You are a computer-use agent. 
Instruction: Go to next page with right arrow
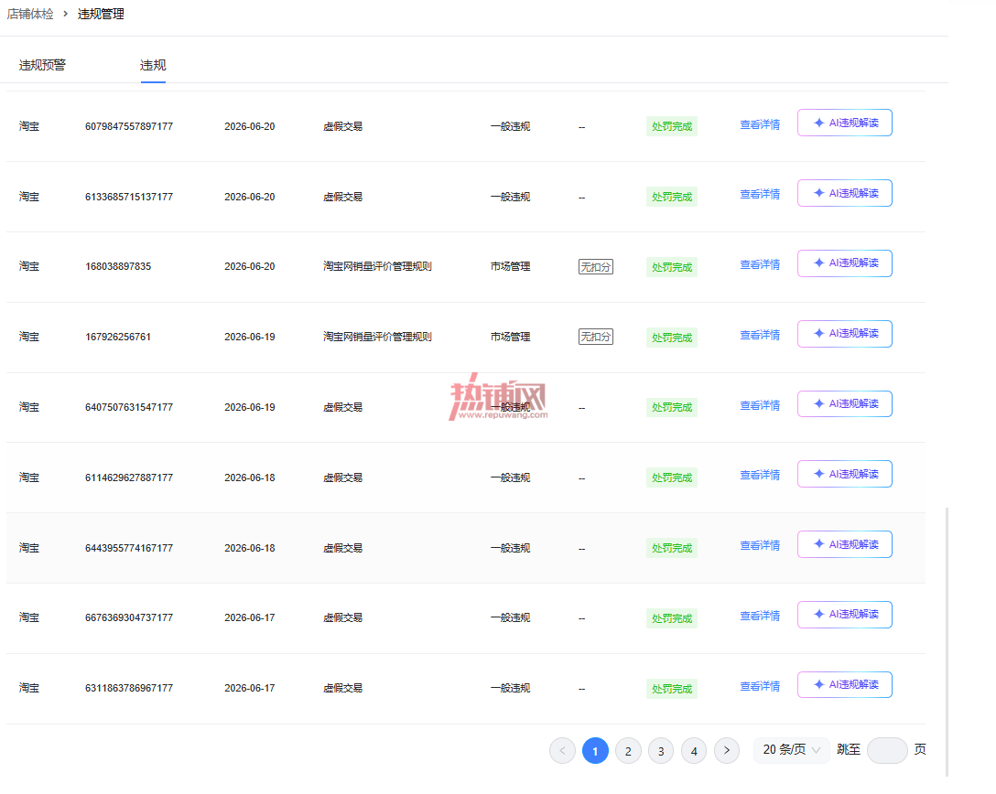(727, 750)
